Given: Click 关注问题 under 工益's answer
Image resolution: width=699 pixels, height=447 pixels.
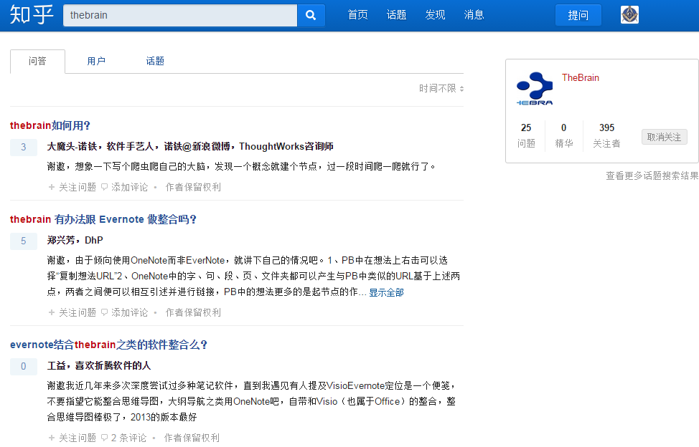Looking at the screenshot, I should click(x=72, y=438).
